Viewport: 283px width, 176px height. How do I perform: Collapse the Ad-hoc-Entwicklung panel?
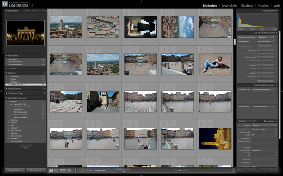tap(276, 33)
